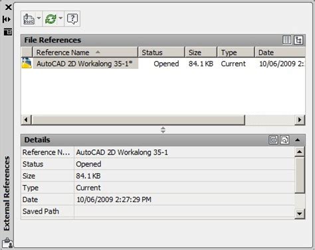The width and height of the screenshot is (315, 250).
Task: Click palette icon at title bar bottom
Action: pos(7,243)
